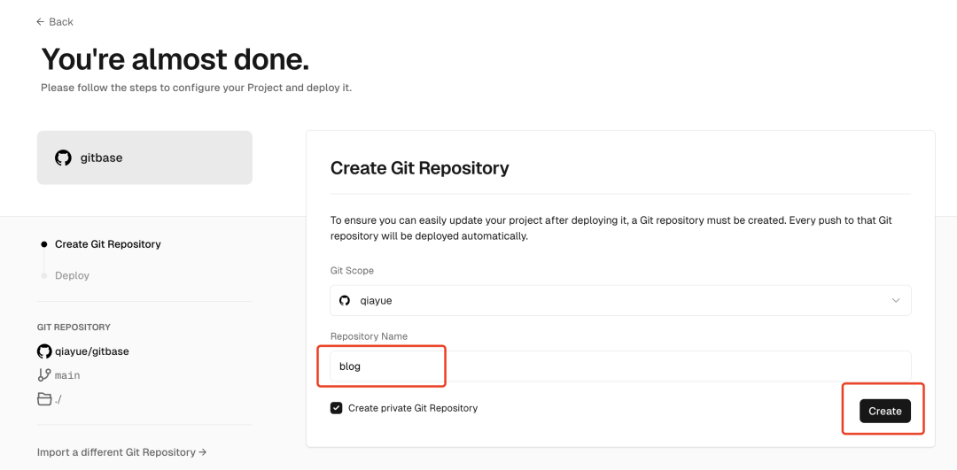Click the branch icon next to main

pos(44,375)
